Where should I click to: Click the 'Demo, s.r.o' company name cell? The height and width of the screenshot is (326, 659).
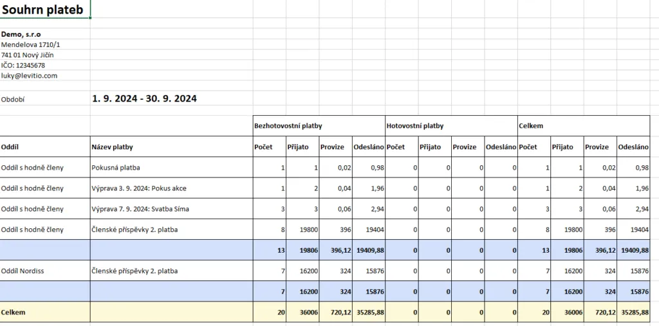(45, 34)
